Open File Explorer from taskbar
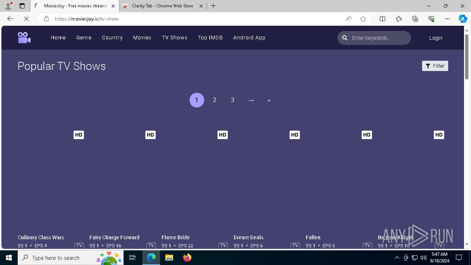 169,258
